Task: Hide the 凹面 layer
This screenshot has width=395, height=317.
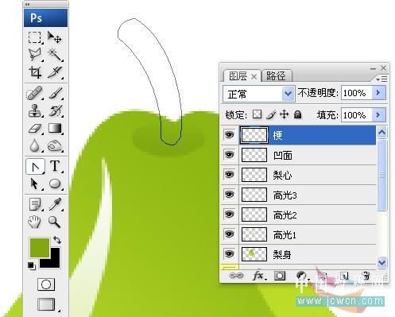Action: 229,154
